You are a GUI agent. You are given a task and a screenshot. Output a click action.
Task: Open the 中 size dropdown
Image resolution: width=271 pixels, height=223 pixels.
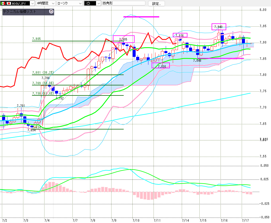[x=92, y=3]
